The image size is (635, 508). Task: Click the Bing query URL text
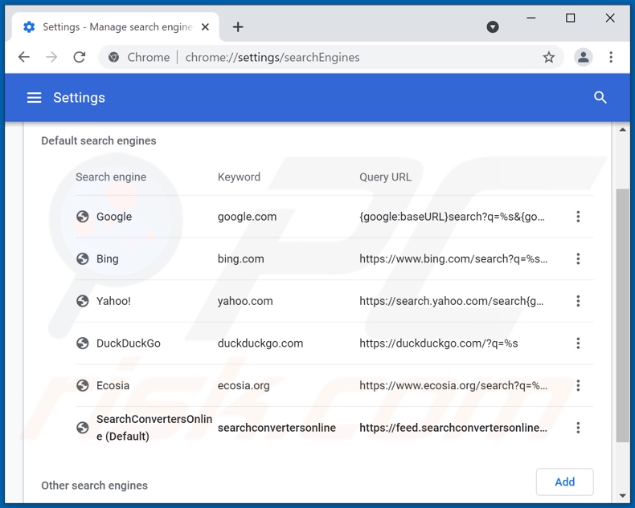pos(453,259)
